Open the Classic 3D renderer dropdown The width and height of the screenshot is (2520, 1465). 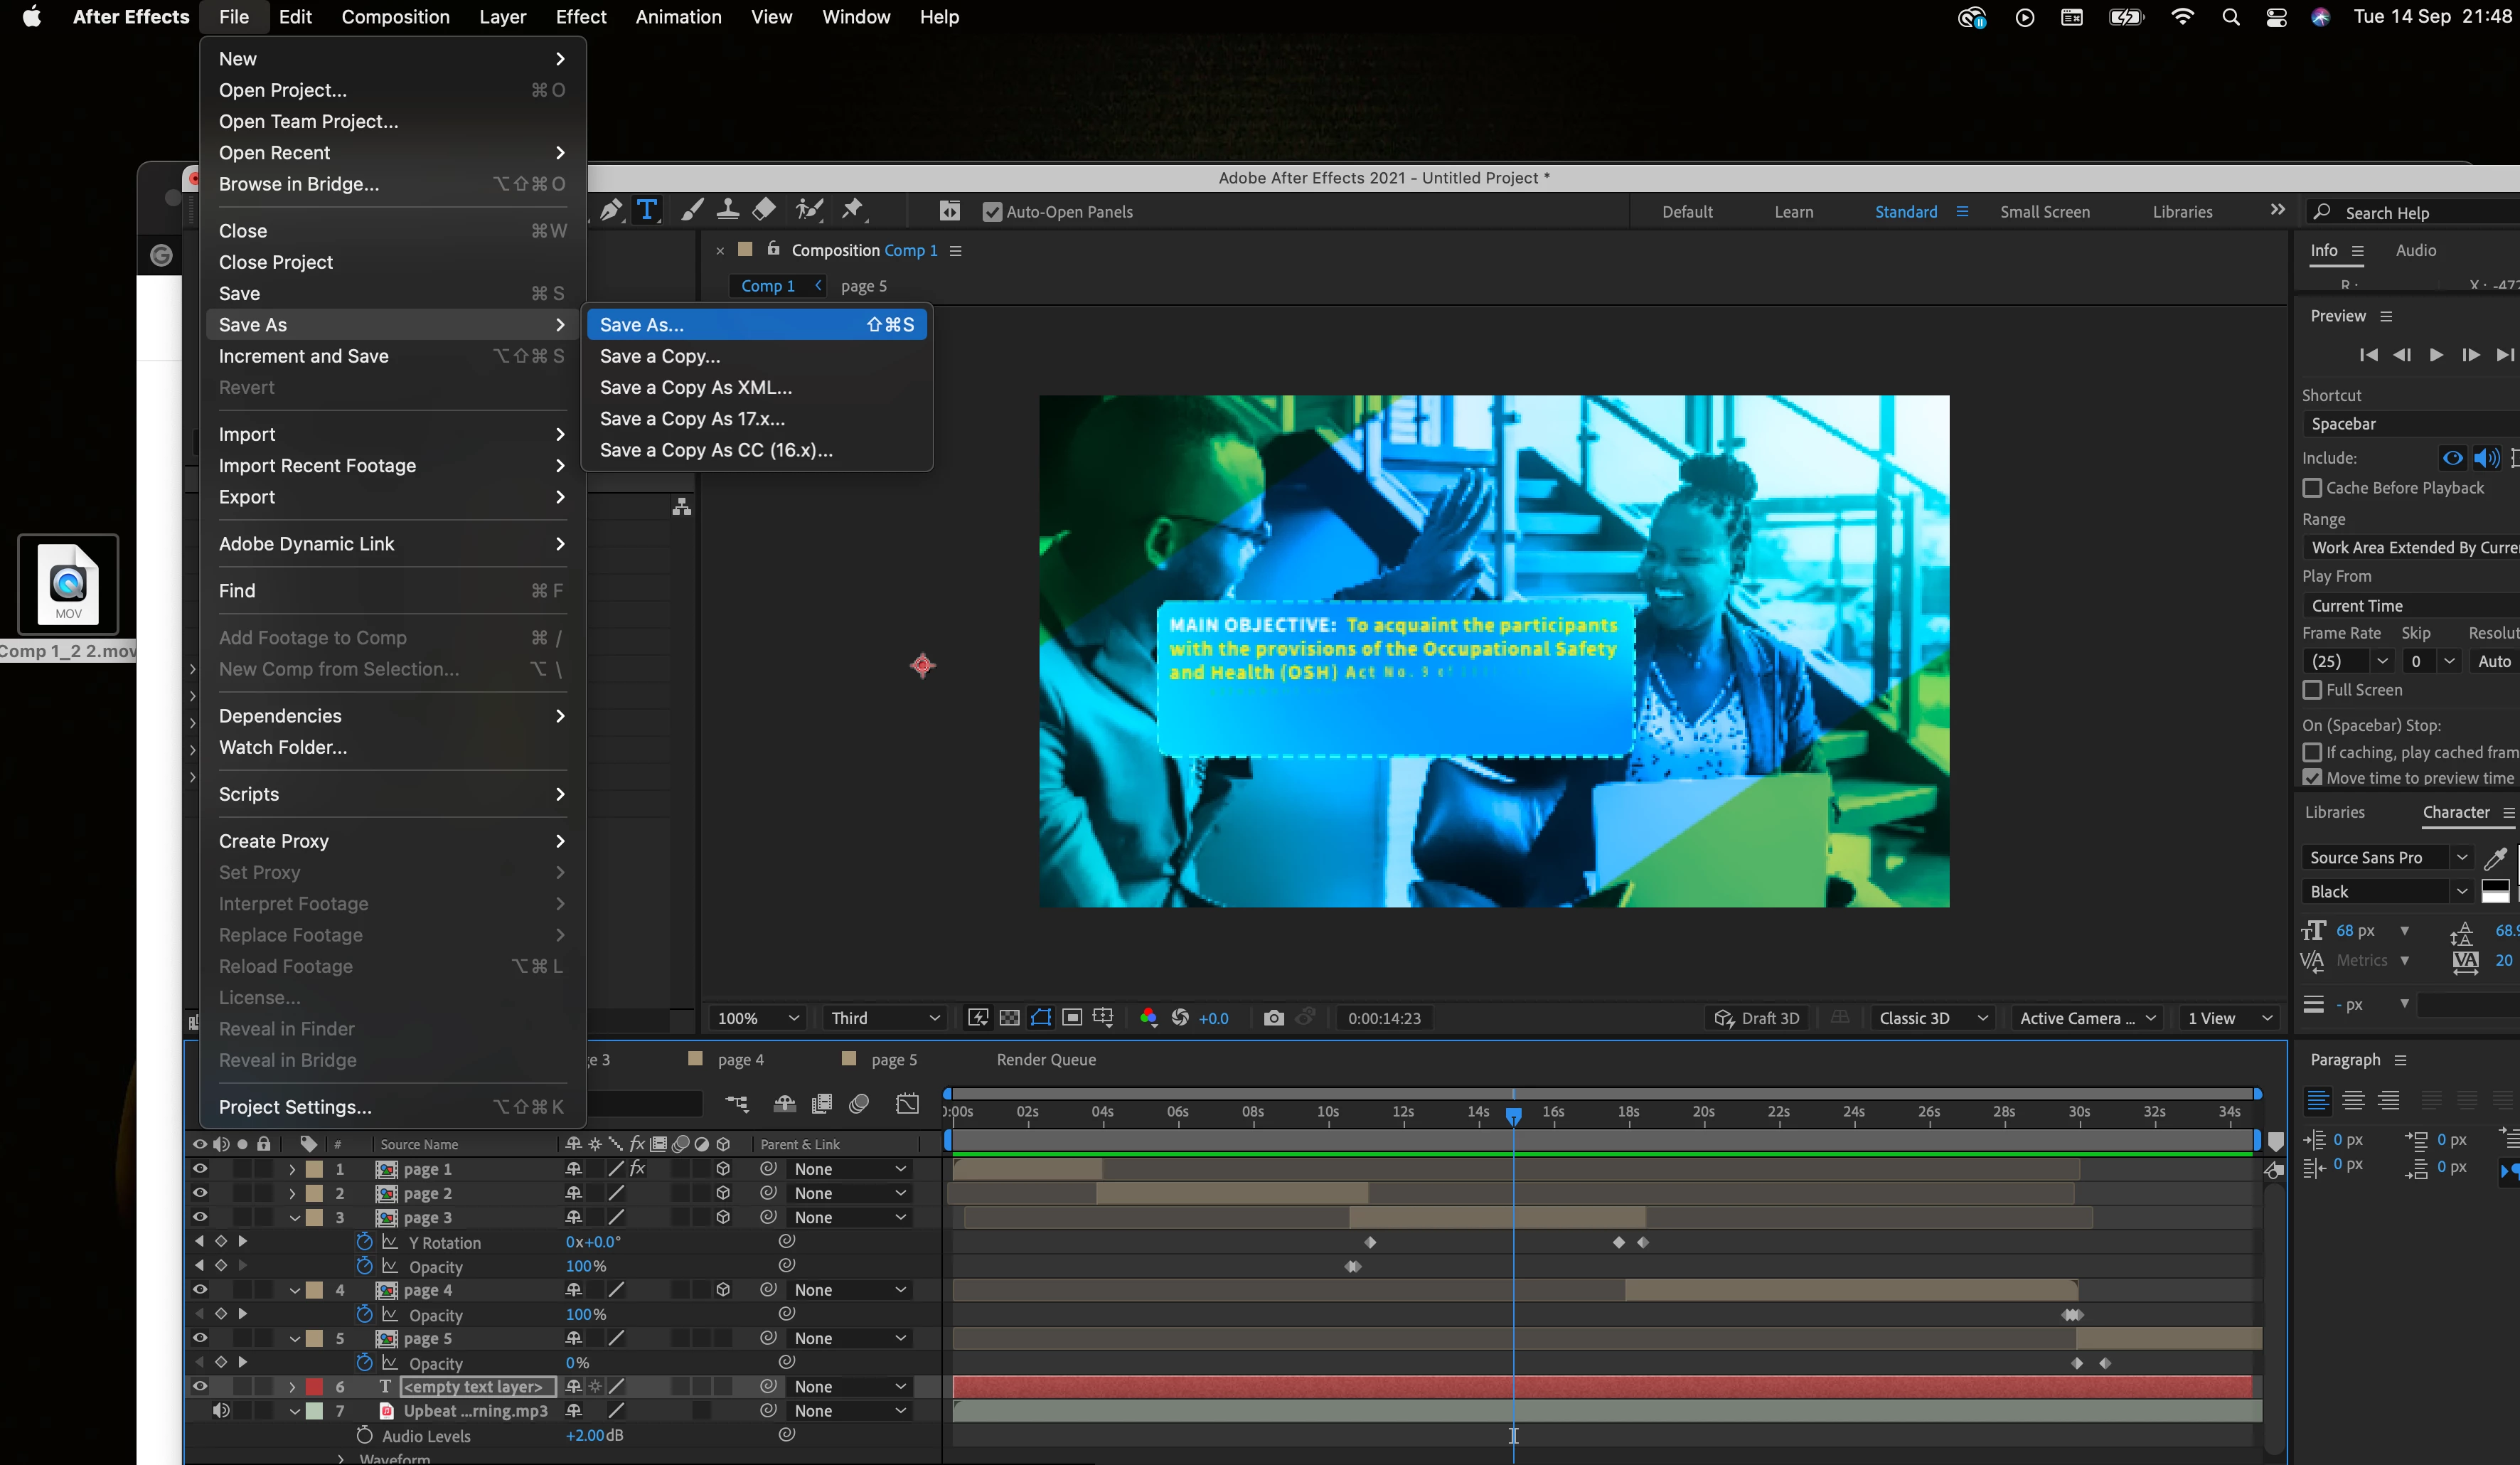coord(1931,1018)
